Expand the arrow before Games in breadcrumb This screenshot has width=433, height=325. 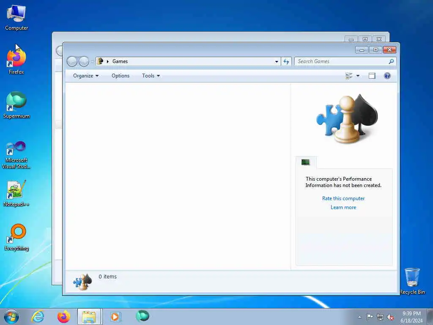tap(108, 61)
